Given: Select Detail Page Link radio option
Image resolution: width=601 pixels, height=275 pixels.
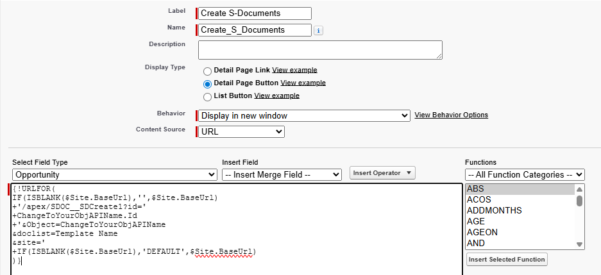Looking at the screenshot, I should coord(207,71).
